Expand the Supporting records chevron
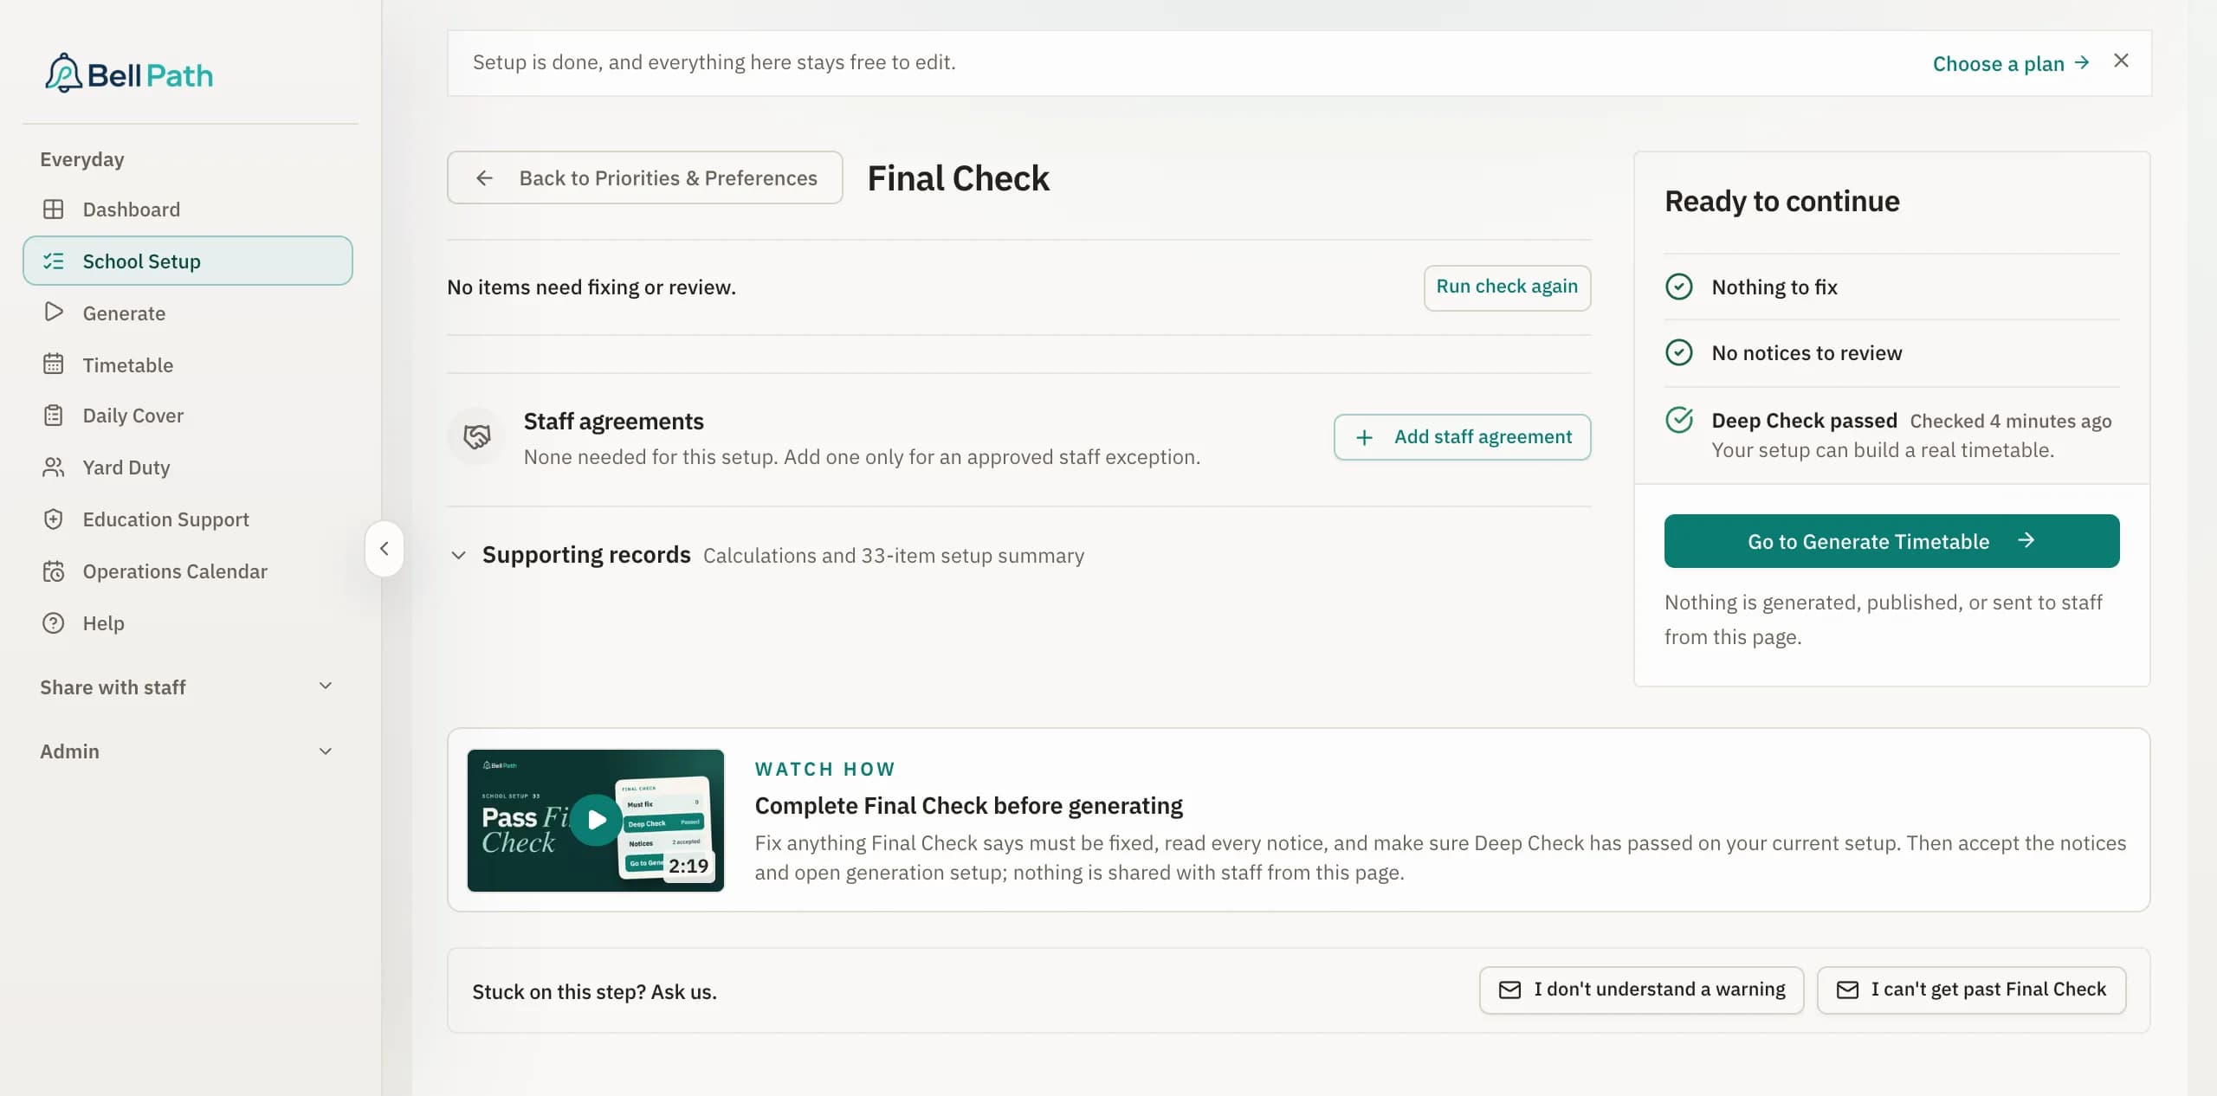Image resolution: width=2217 pixels, height=1096 pixels. [x=459, y=555]
